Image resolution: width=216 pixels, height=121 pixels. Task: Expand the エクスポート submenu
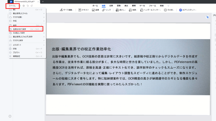27,45
